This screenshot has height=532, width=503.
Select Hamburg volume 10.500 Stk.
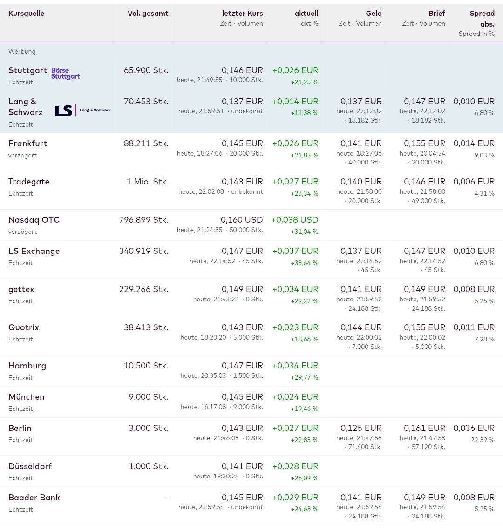point(146,366)
